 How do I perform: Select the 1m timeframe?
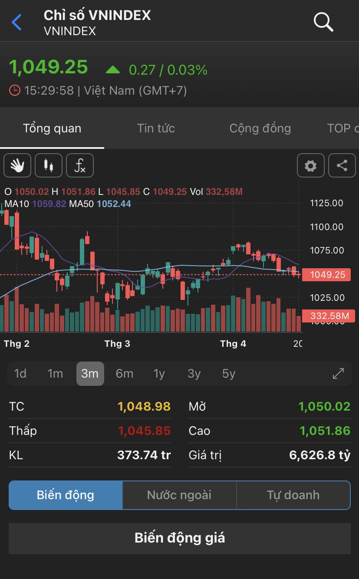(x=55, y=374)
